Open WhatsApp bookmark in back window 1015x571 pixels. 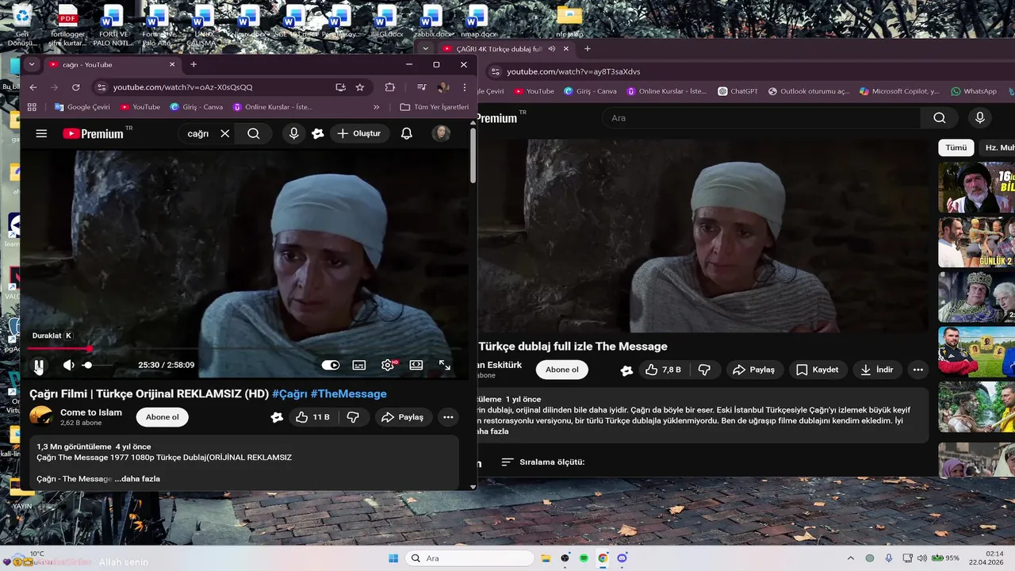coord(974,91)
